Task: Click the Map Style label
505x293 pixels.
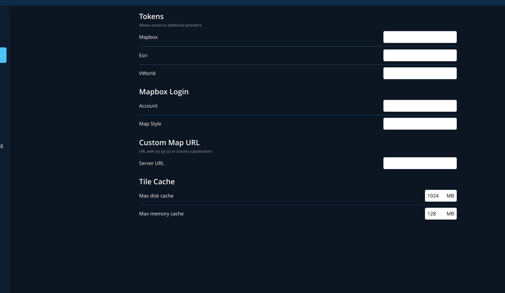Action: click(150, 124)
